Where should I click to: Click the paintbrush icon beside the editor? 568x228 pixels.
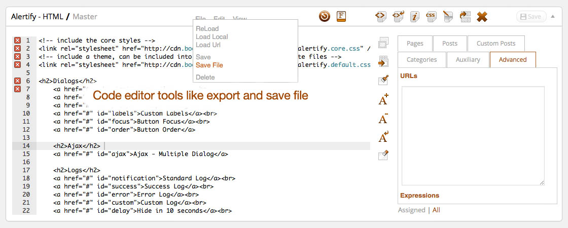383,80
